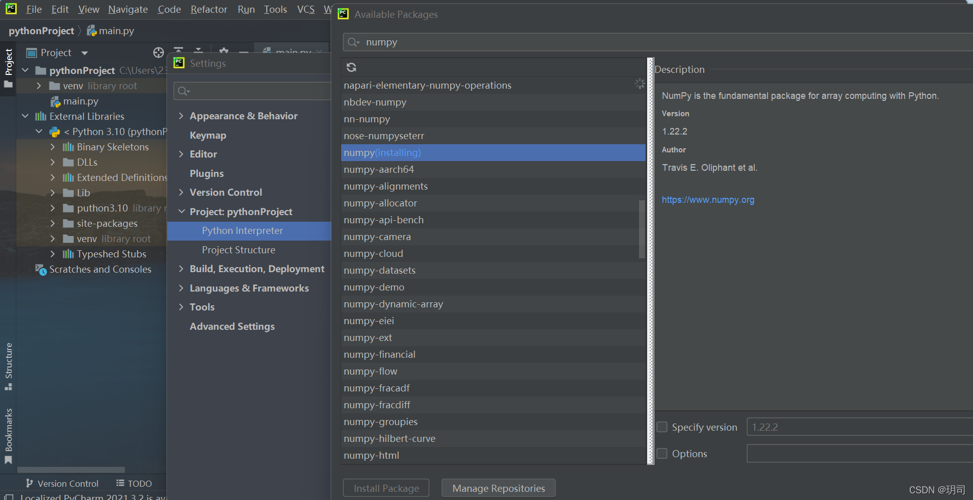This screenshot has height=500, width=973.
Task: Click the External Libraries bars icon
Action: click(x=41, y=117)
